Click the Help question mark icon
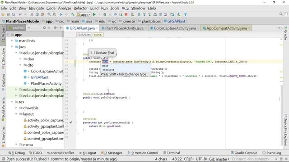Image resolution: width=289 pixels, height=162 pixels. [x=186, y=14]
